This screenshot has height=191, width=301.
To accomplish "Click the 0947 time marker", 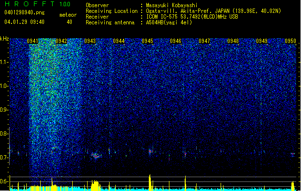I will tap(204, 41).
